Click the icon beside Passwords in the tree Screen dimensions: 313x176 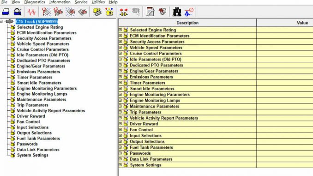coord(12,144)
